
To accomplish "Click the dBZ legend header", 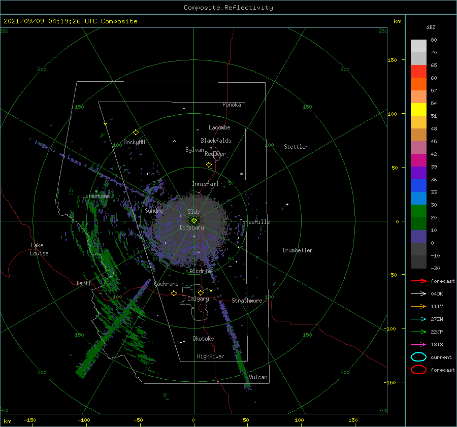I will [x=431, y=27].
